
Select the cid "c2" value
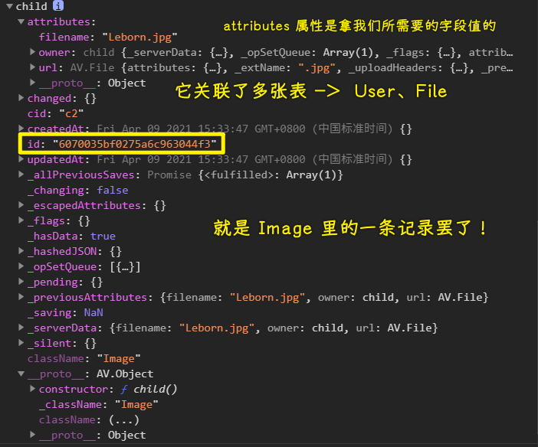coord(71,113)
